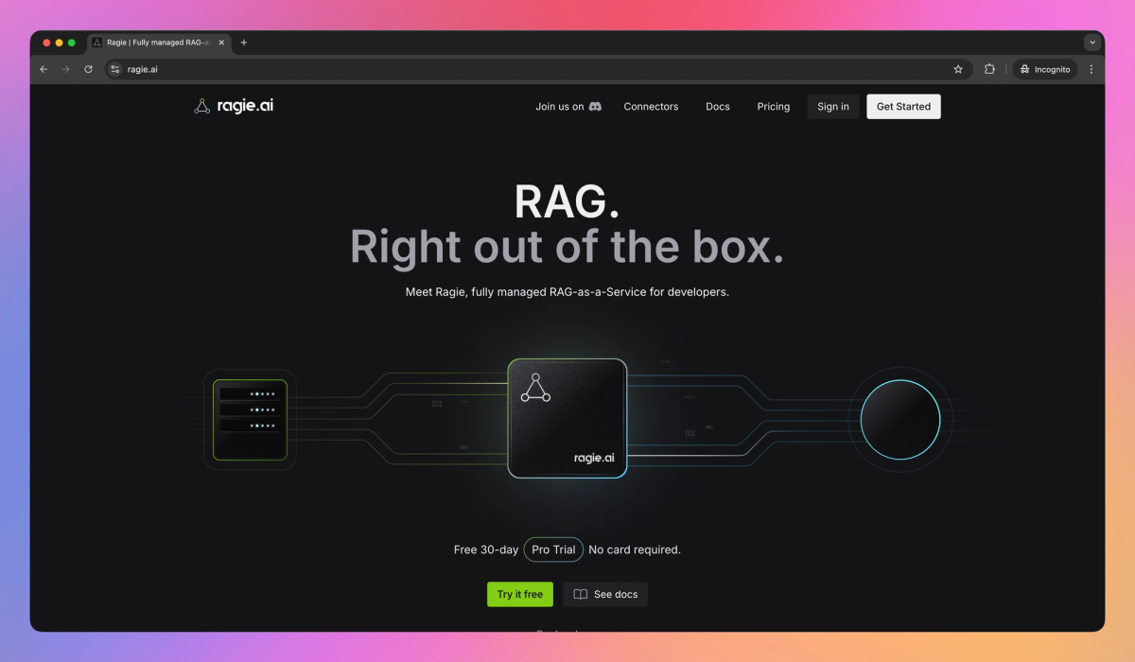Open the browser extensions puzzle icon
The height and width of the screenshot is (662, 1135).
point(988,69)
